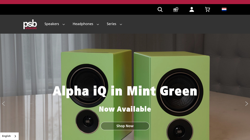Open the Series navigation item

coord(112,24)
